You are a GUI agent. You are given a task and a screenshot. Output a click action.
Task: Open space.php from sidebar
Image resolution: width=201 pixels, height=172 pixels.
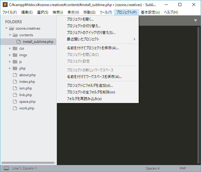pos(28,102)
